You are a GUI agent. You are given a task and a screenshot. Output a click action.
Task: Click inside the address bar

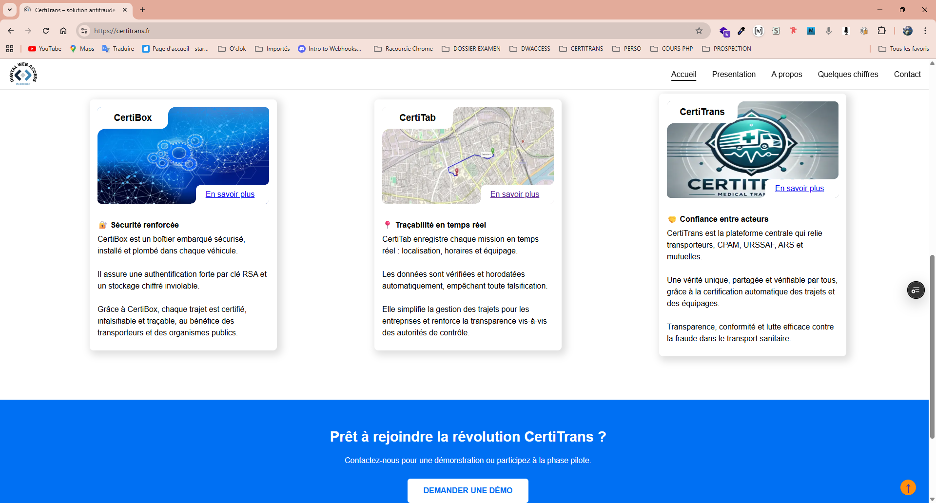tap(292, 31)
